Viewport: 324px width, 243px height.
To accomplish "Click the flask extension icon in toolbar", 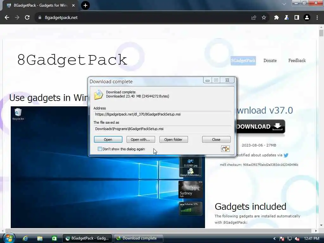I will tap(287, 18).
